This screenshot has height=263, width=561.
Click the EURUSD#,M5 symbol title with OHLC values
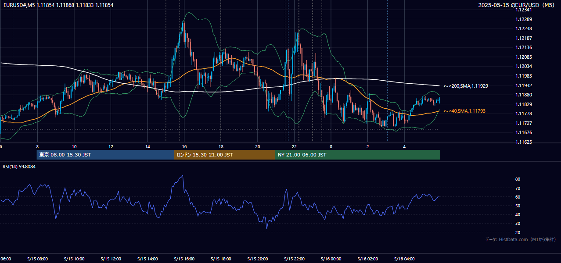pyautogui.click(x=58, y=5)
